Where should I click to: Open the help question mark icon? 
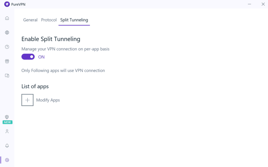[7, 47]
